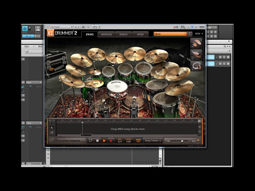Open the plugin preset dropdown in the title bar
The height and width of the screenshot is (191, 255).
coord(62,27)
